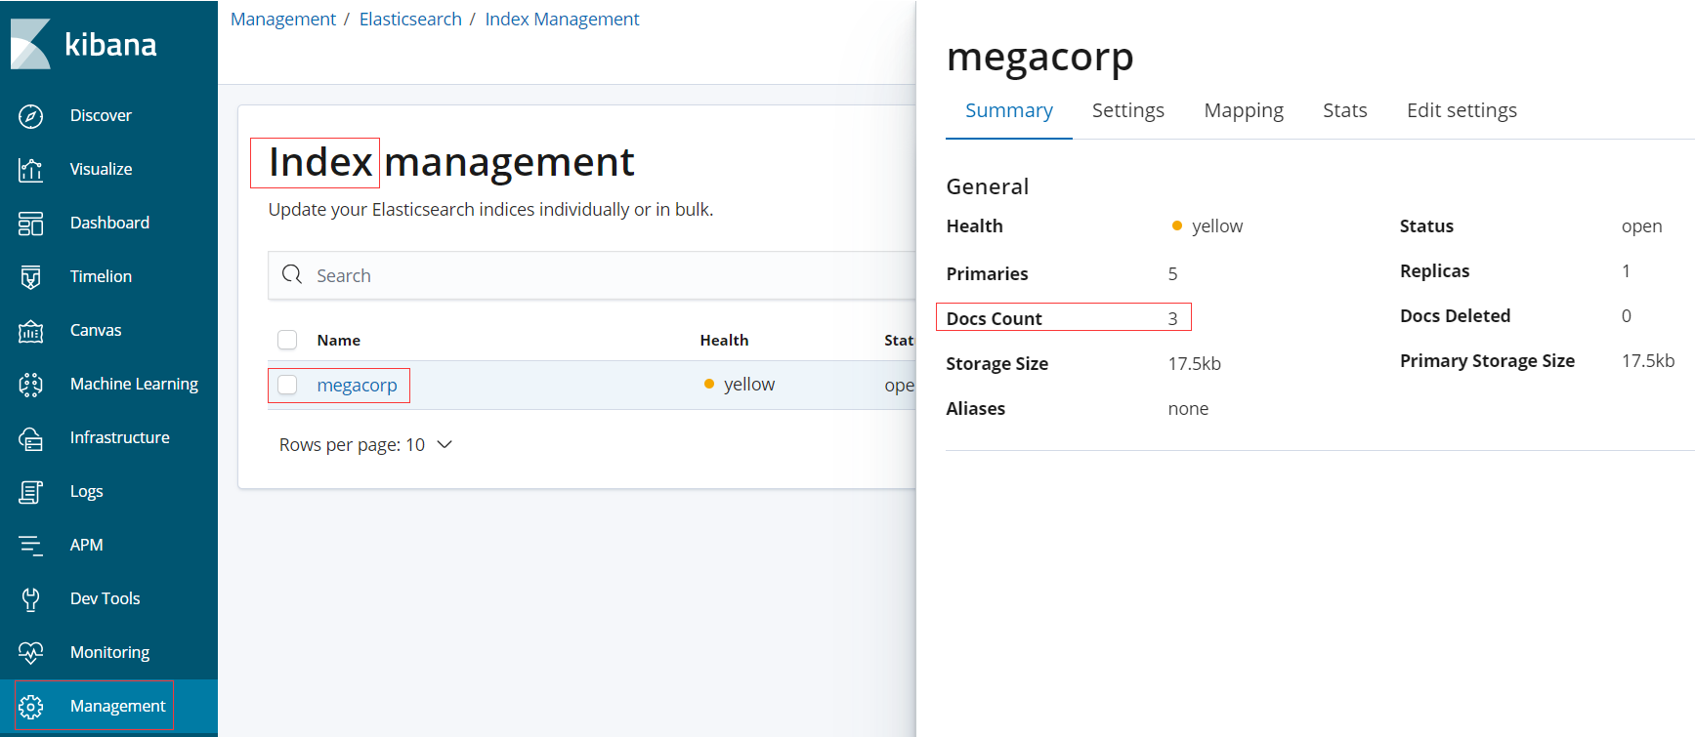
Task: Click the Status value open
Action: [1641, 225]
